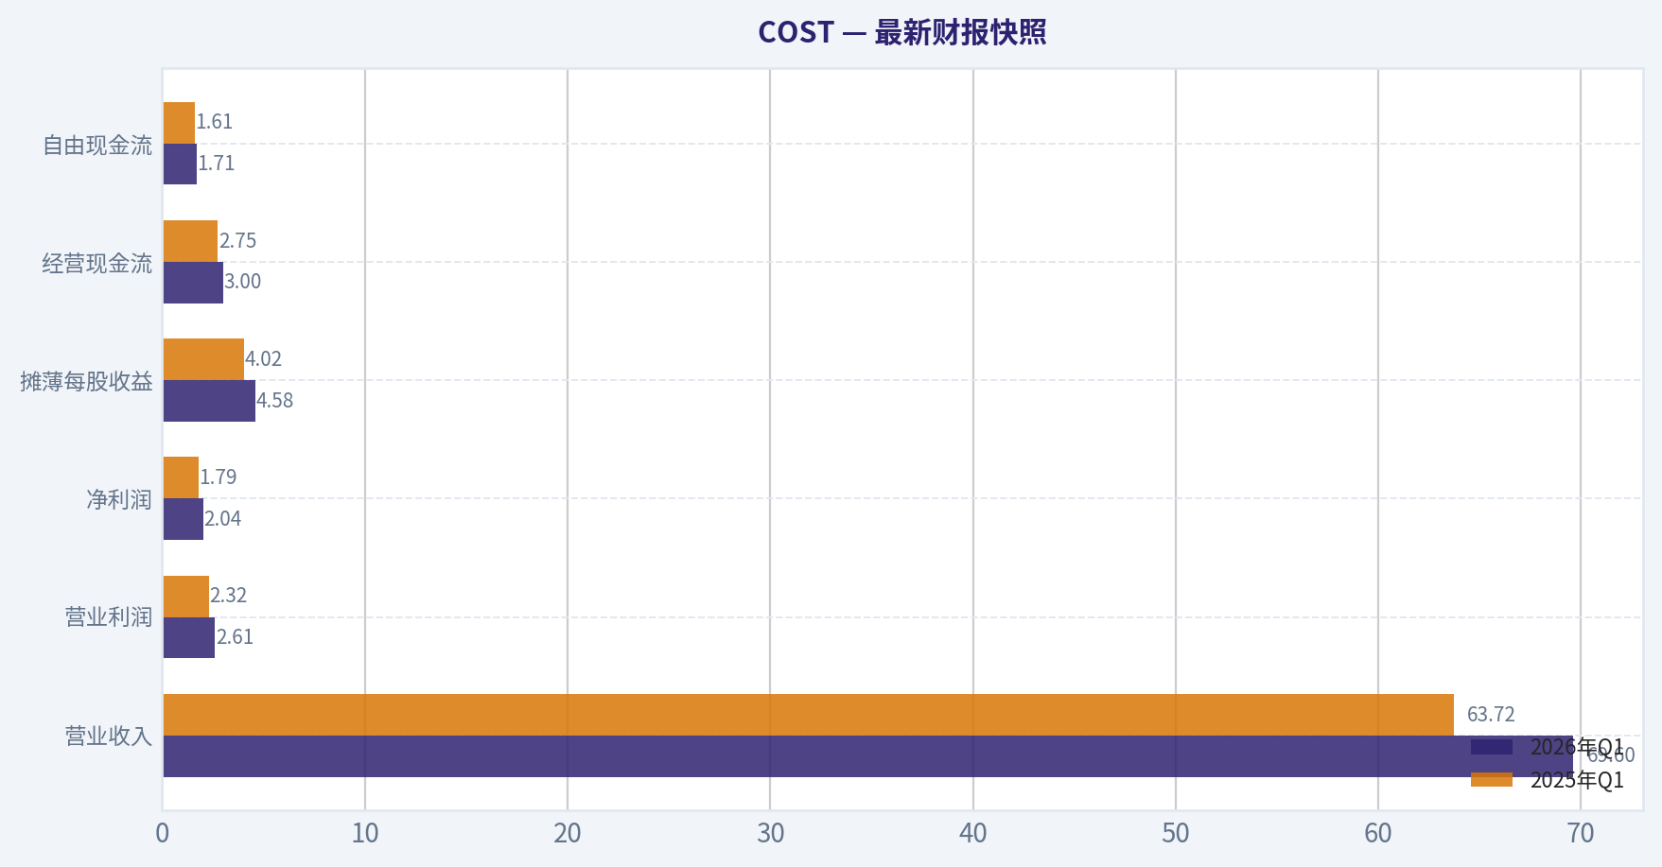Click the 1.79 value label
The image size is (1662, 867).
click(x=219, y=477)
